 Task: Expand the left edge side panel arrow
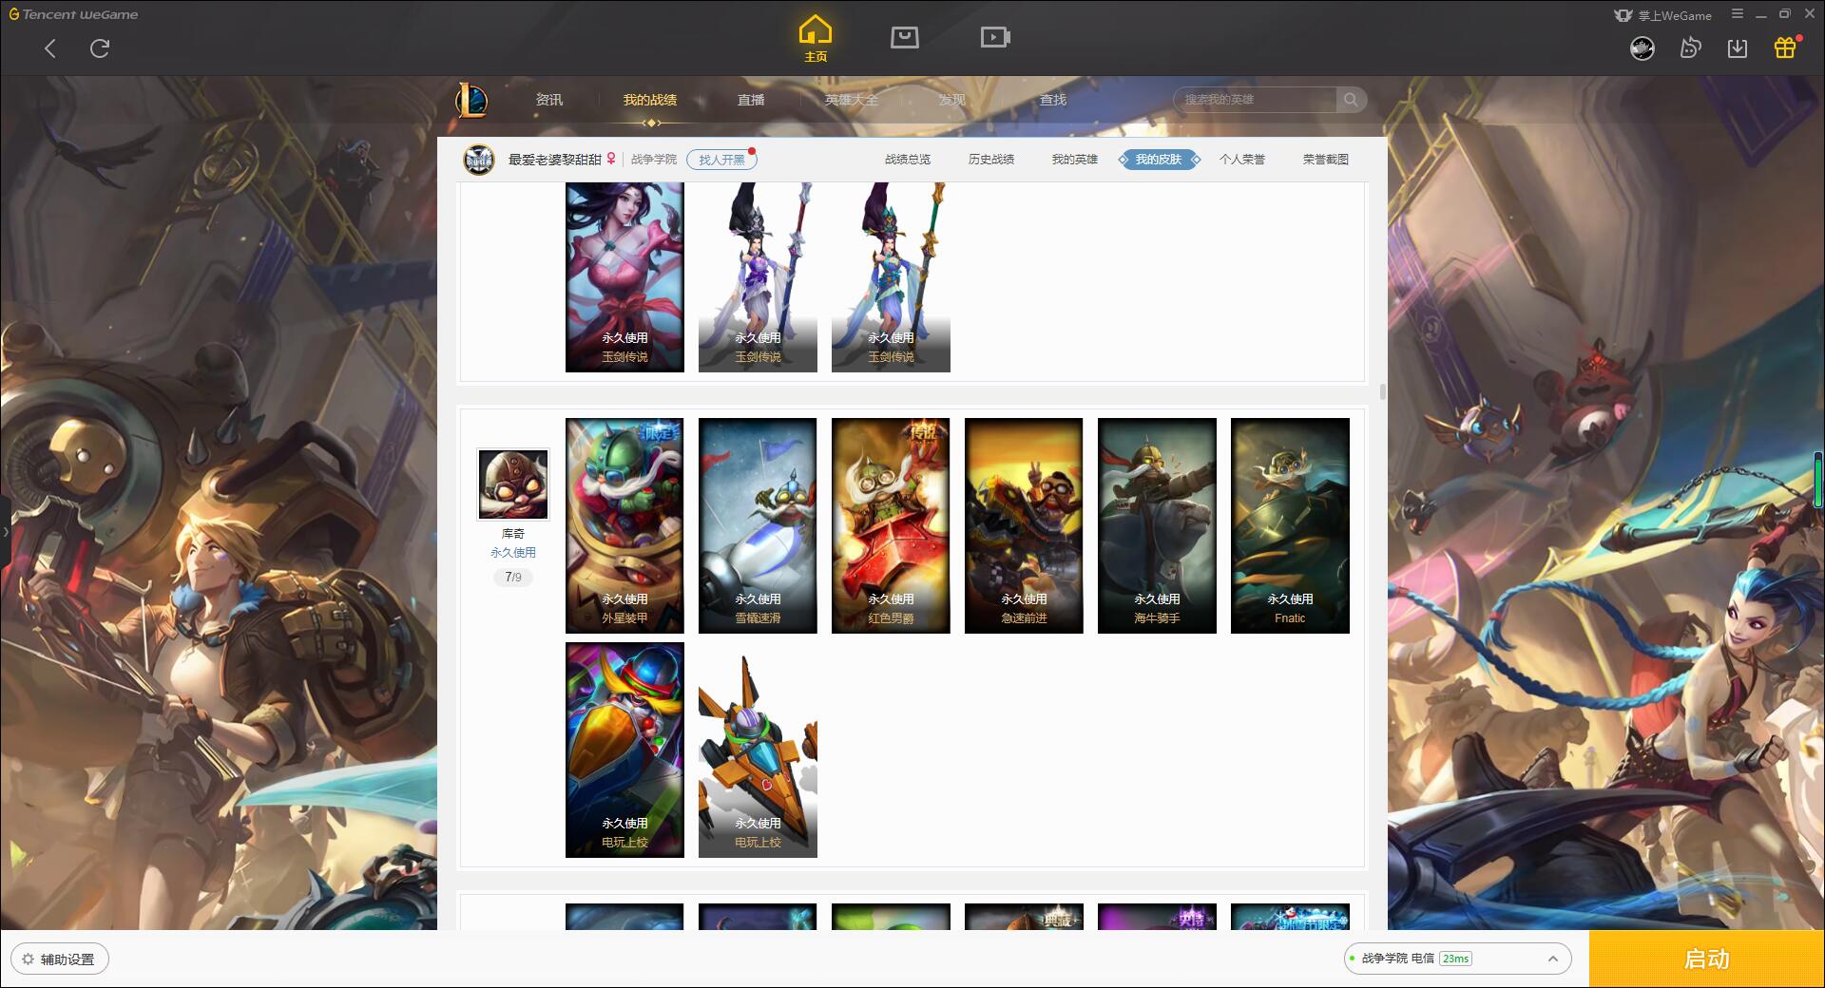pyautogui.click(x=5, y=532)
